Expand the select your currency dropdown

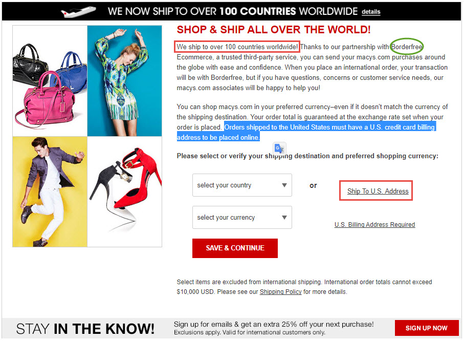[x=242, y=218]
